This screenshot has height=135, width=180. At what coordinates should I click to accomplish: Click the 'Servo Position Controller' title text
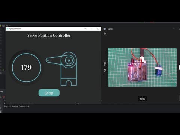(49, 35)
